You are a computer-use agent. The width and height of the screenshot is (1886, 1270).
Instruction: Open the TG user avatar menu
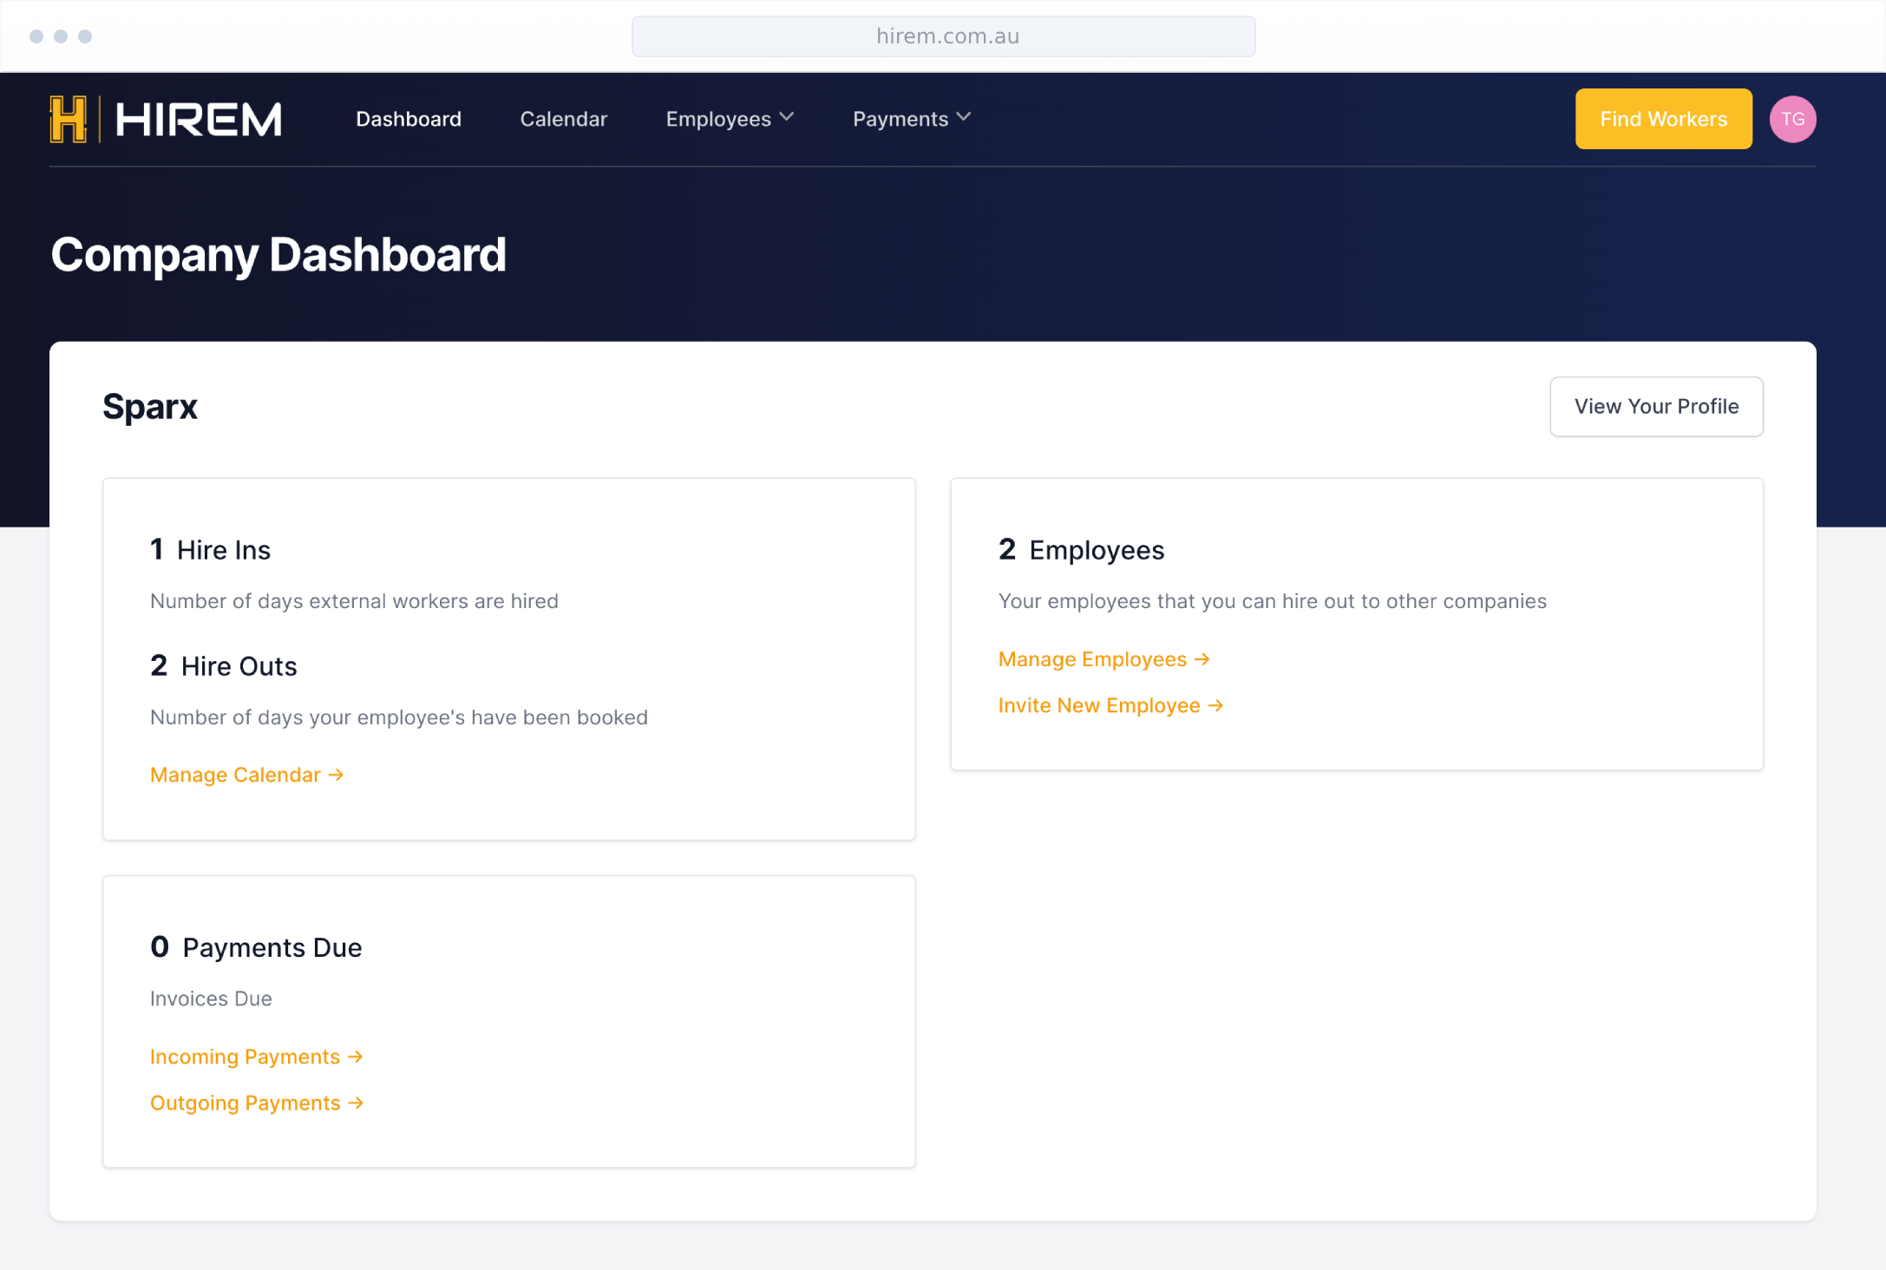[x=1792, y=119]
